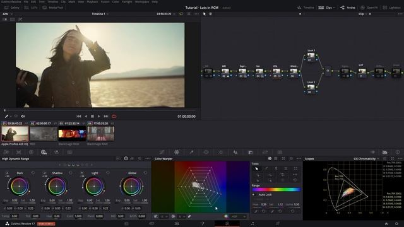Viewport: 404px width, 227px height.
Task: Go to the Fairlight page tab
Action: click(252, 224)
